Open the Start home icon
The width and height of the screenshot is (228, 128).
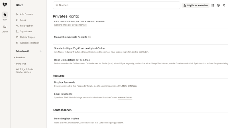pyautogui.click(x=5, y=15)
